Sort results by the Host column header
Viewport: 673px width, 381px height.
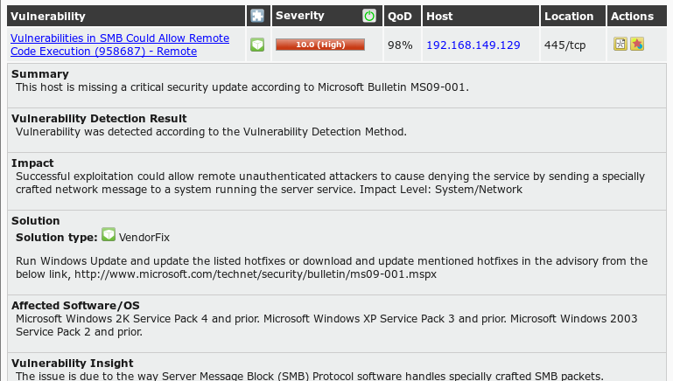pyautogui.click(x=439, y=17)
